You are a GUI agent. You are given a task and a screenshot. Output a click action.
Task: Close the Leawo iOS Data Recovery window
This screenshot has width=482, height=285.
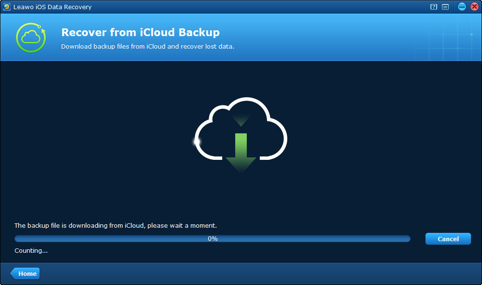473,7
